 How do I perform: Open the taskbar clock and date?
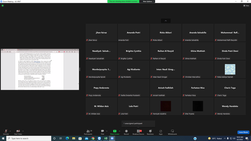pos(240,138)
